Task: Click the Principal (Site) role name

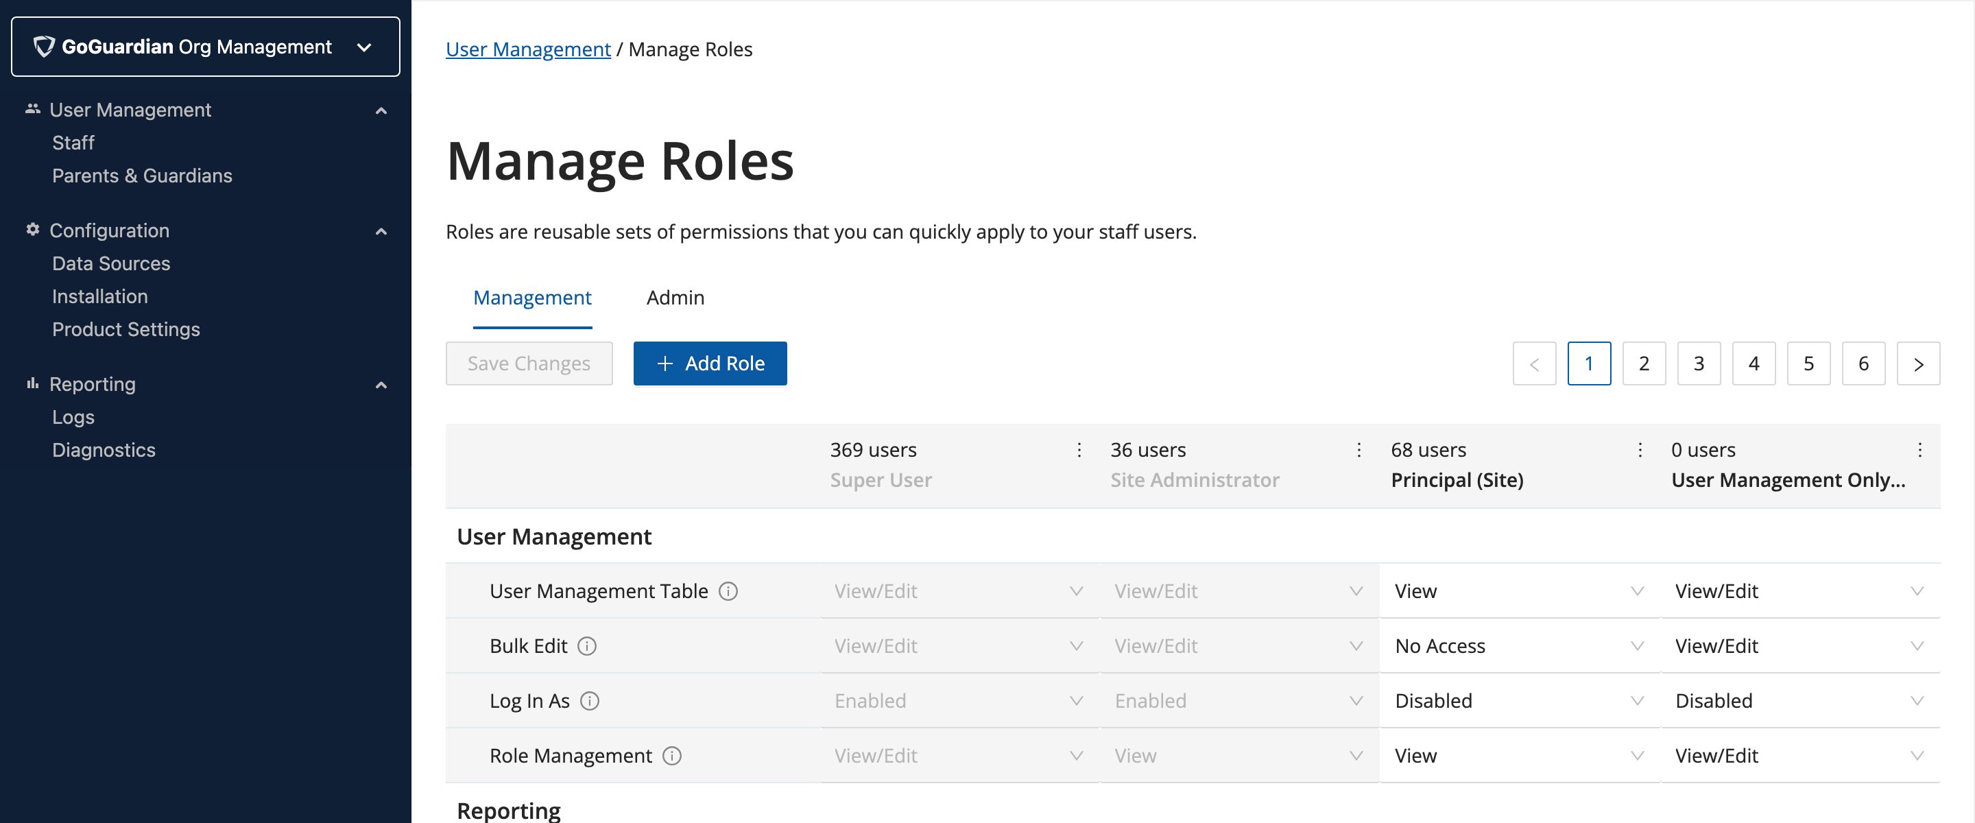Action: coord(1457,480)
